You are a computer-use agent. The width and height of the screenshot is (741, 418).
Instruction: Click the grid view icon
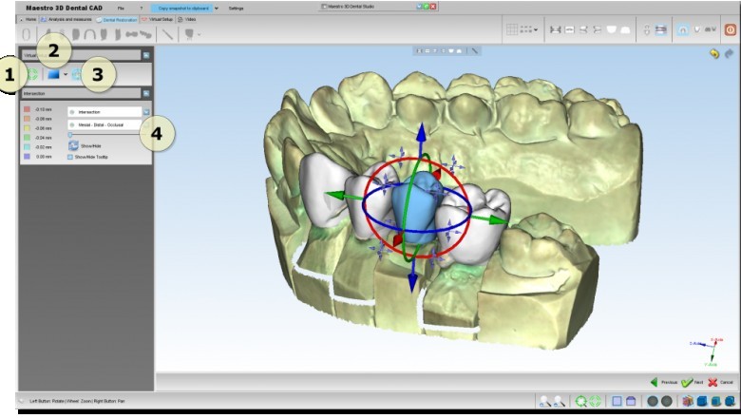pos(512,29)
